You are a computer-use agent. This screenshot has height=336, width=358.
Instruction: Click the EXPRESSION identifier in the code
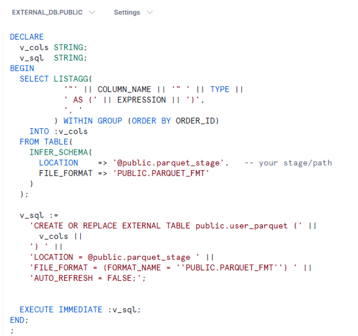tap(142, 100)
